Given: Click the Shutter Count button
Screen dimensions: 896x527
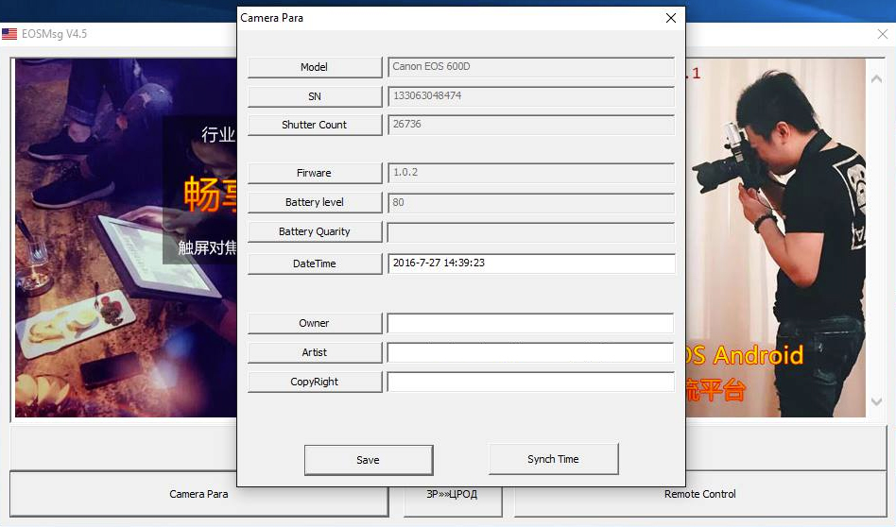Looking at the screenshot, I should [x=314, y=125].
